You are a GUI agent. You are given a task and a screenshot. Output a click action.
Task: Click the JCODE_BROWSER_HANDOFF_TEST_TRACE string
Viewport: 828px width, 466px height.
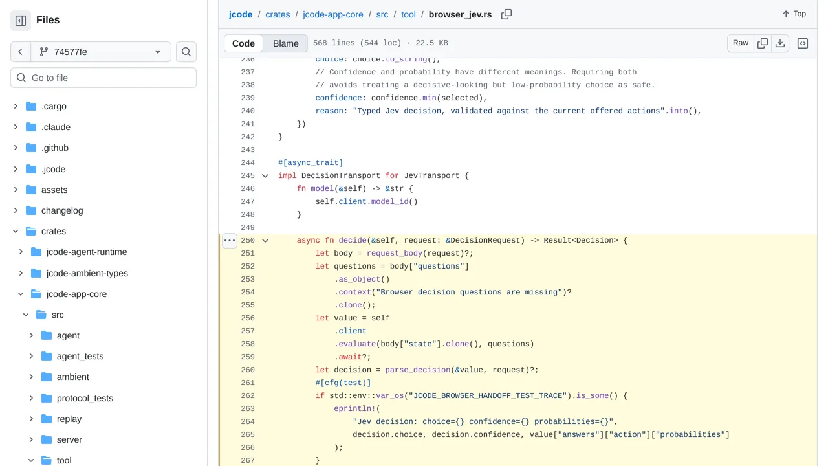(488, 395)
